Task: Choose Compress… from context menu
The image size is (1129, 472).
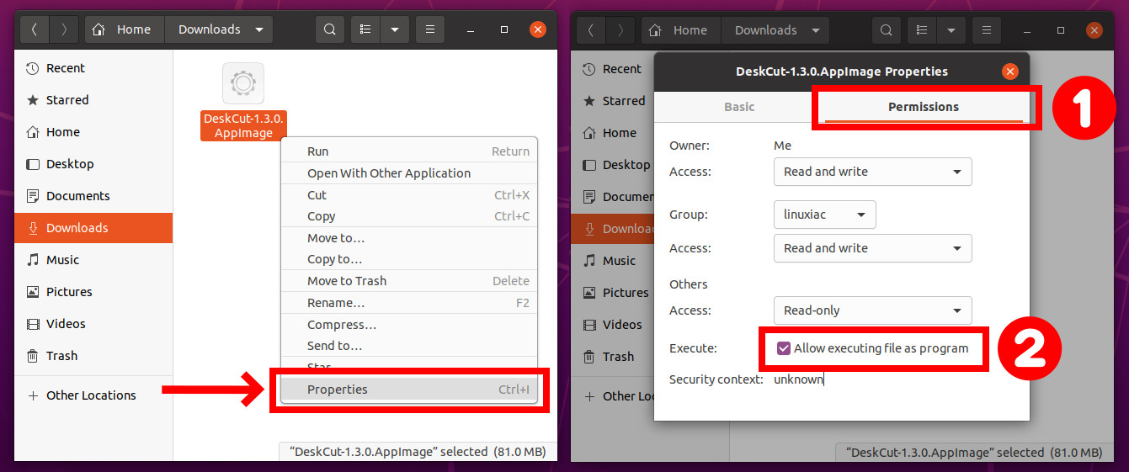Action: click(x=408, y=325)
